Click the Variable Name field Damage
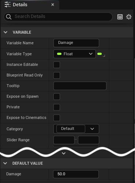This screenshot has width=135, height=183. tap(76, 43)
